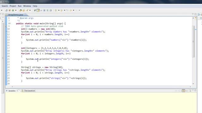The width and height of the screenshot is (202, 113).
Task: Click the Previous Annotation toolbar icon
Action: coord(62,10)
